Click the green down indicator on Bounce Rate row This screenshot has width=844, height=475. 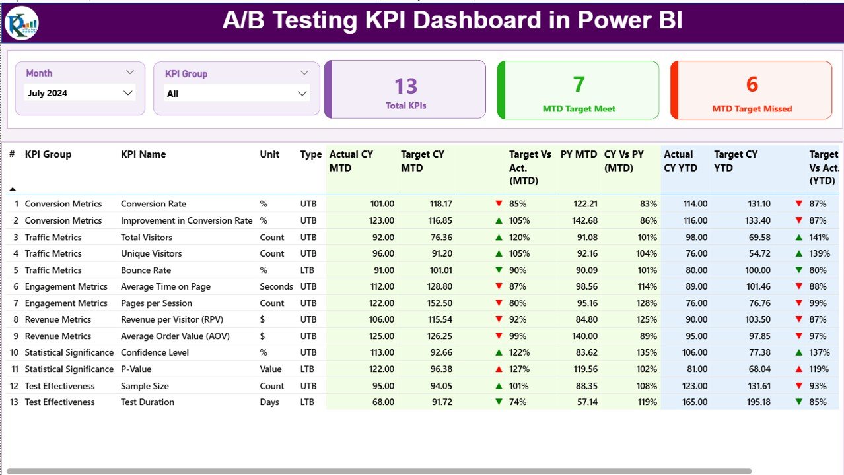[x=499, y=270]
